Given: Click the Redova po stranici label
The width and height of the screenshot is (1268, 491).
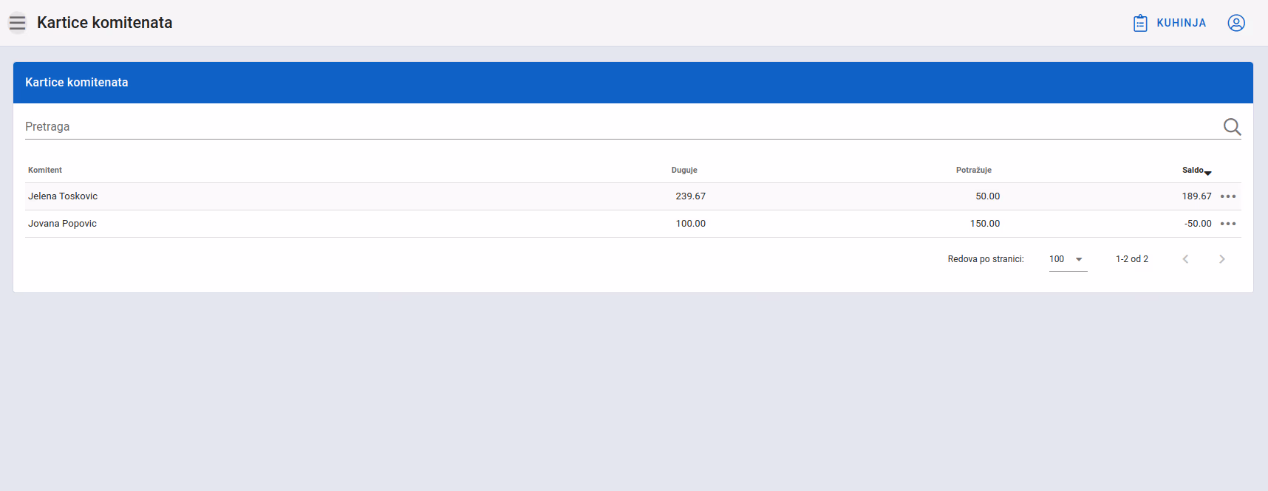Looking at the screenshot, I should (986, 259).
